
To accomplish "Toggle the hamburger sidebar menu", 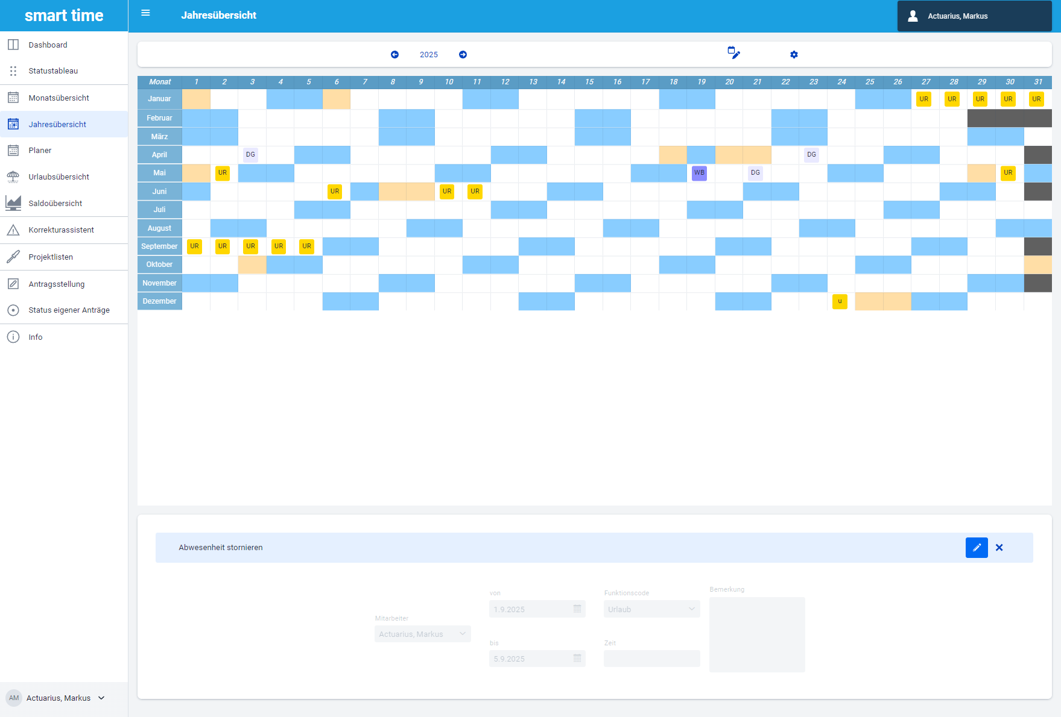I will pos(145,13).
